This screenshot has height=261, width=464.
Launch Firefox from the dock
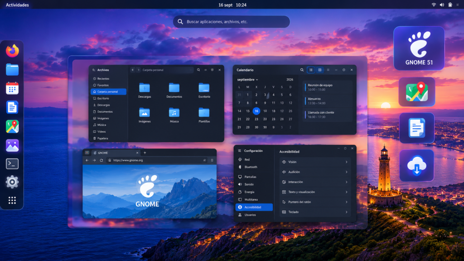coord(12,51)
